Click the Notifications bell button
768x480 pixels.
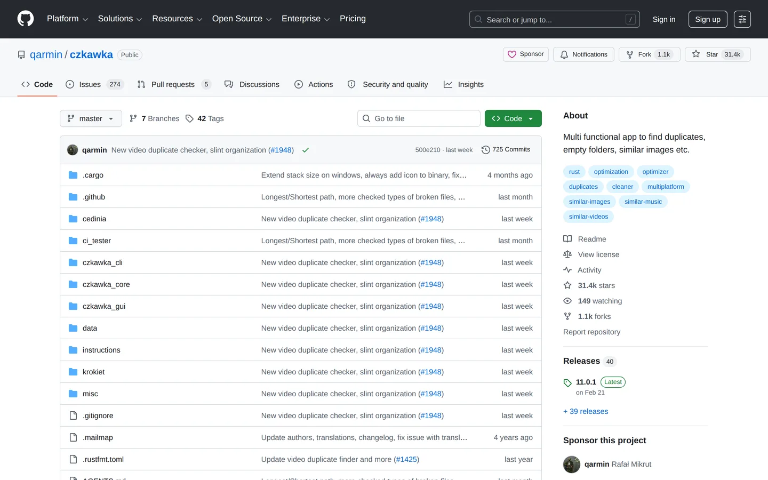point(583,54)
